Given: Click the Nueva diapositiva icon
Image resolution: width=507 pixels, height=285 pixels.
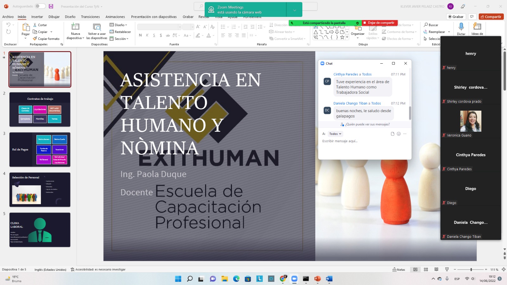Looking at the screenshot, I should point(75,27).
